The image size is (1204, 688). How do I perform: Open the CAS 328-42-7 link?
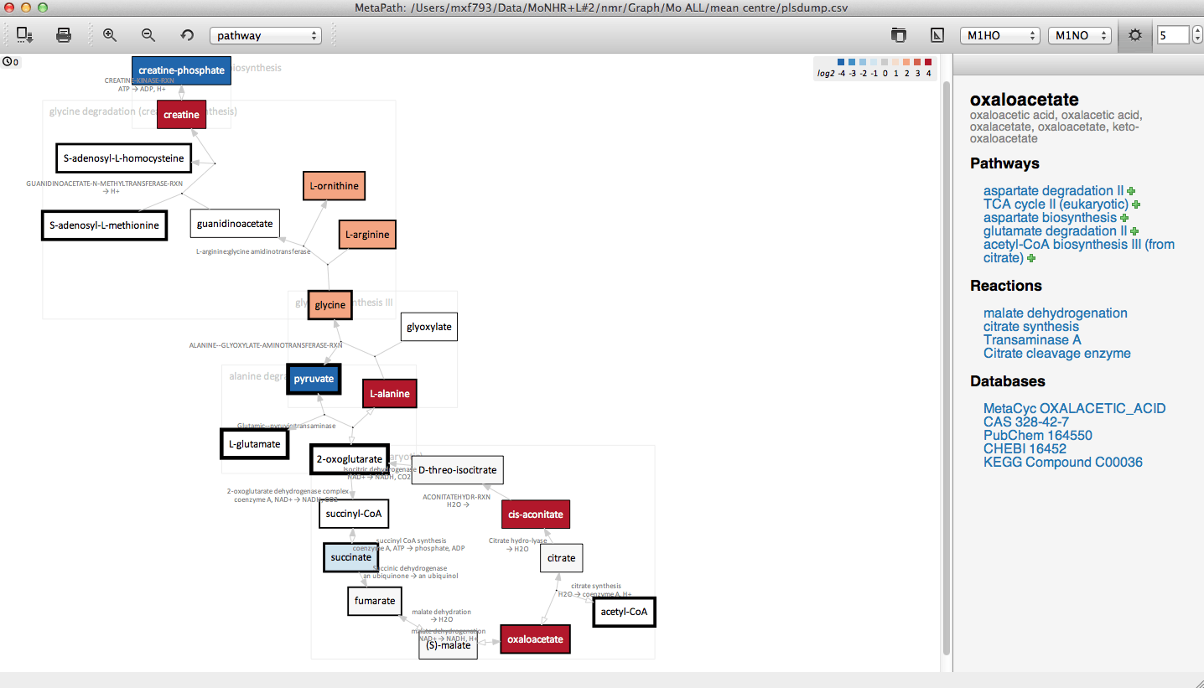1026,422
